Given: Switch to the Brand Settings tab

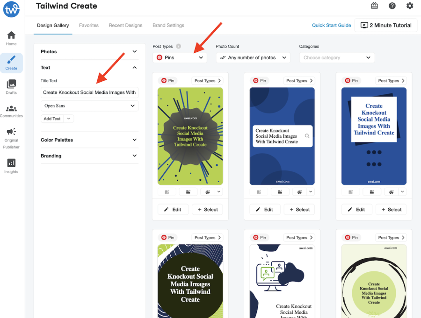Looking at the screenshot, I should (168, 25).
